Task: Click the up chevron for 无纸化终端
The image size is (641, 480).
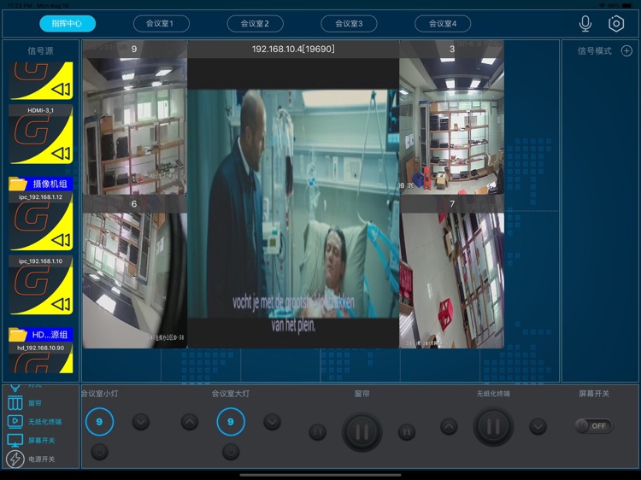Action: coord(449,427)
